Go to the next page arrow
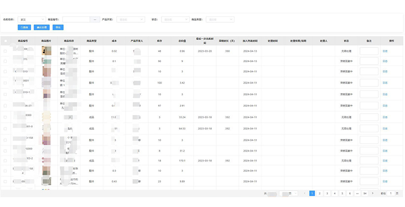This screenshot has width=405, height=207. [372, 193]
